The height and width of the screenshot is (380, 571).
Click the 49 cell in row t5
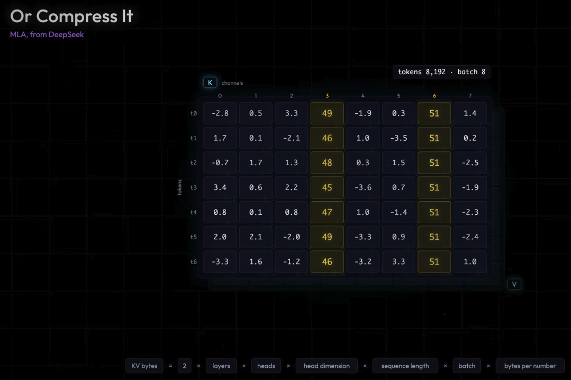coord(327,237)
